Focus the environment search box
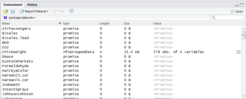Image resolution: width=246 pixels, height=99 pixels. point(227,17)
